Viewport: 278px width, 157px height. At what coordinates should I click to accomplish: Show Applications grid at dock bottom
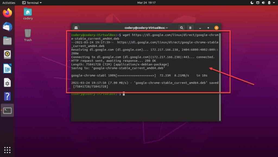pyautogui.click(x=7, y=150)
